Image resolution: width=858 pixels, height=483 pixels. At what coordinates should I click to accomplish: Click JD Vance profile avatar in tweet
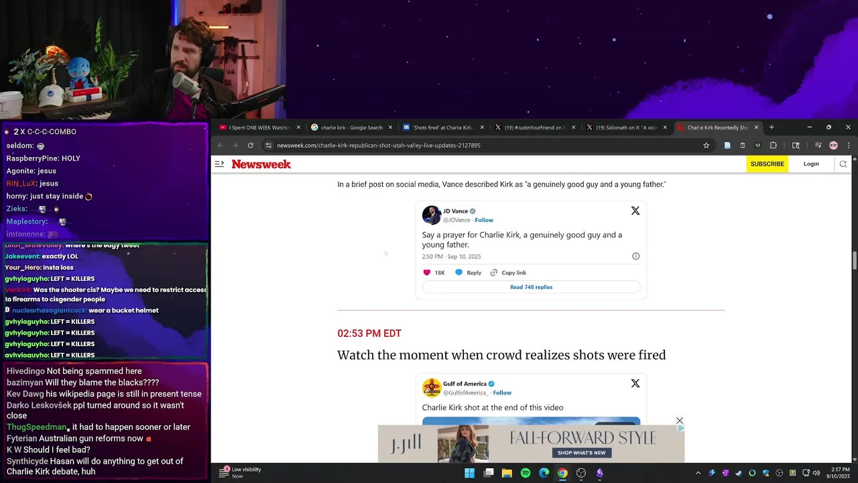431,215
